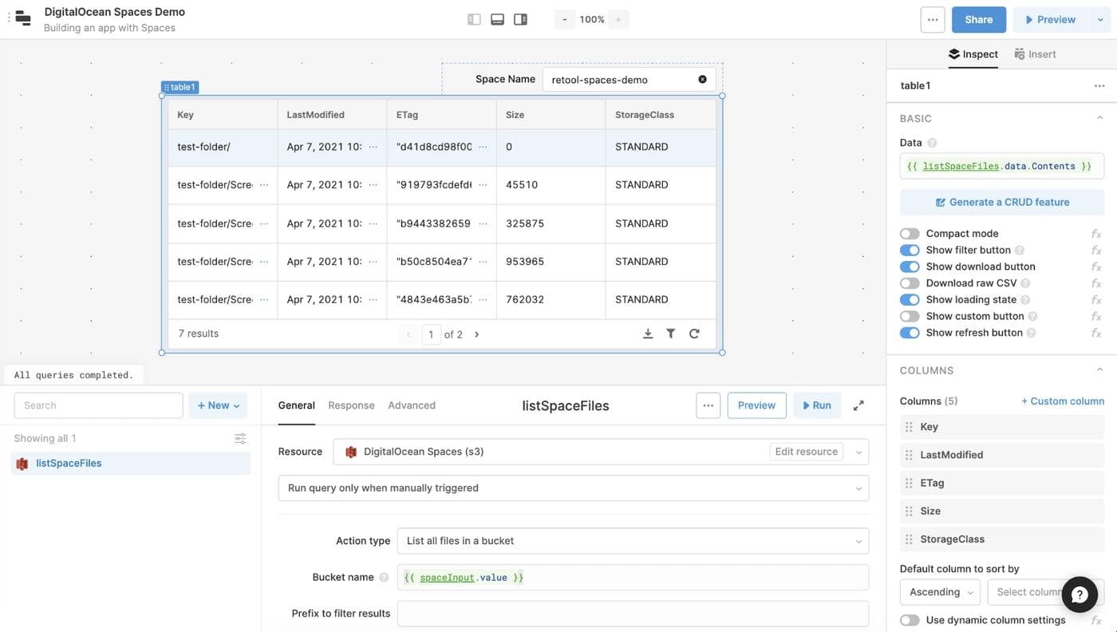Open the query trigger mode dropdown
The height and width of the screenshot is (632, 1117).
pyautogui.click(x=573, y=488)
